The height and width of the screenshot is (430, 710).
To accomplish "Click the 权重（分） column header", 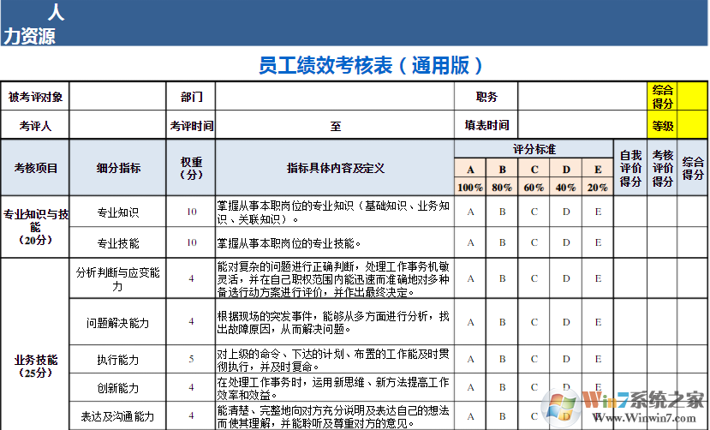I will click(x=191, y=168).
